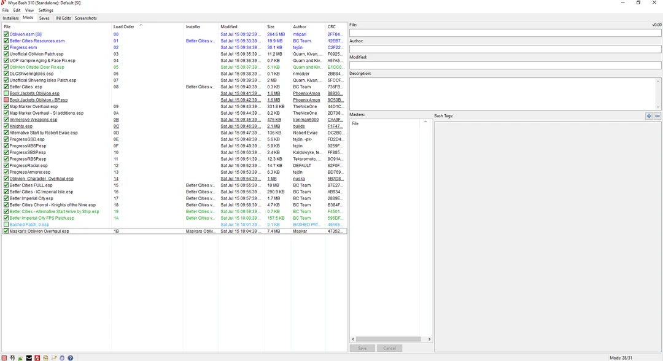Launch Oblivion from the status bar icon
663x361 pixels.
(x=13, y=357)
